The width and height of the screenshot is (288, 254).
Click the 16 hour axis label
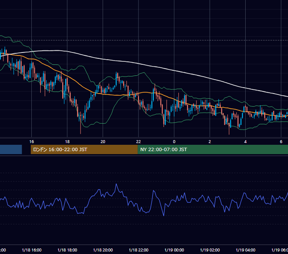(32, 141)
